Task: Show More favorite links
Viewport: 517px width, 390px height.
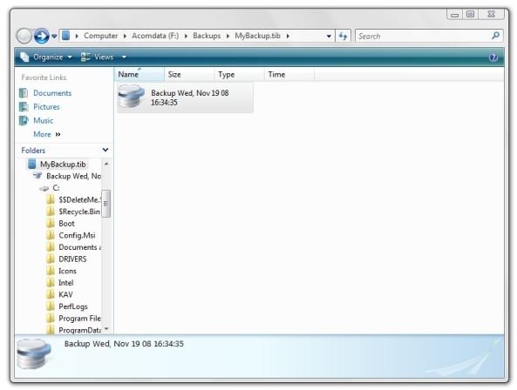Action: (47, 134)
